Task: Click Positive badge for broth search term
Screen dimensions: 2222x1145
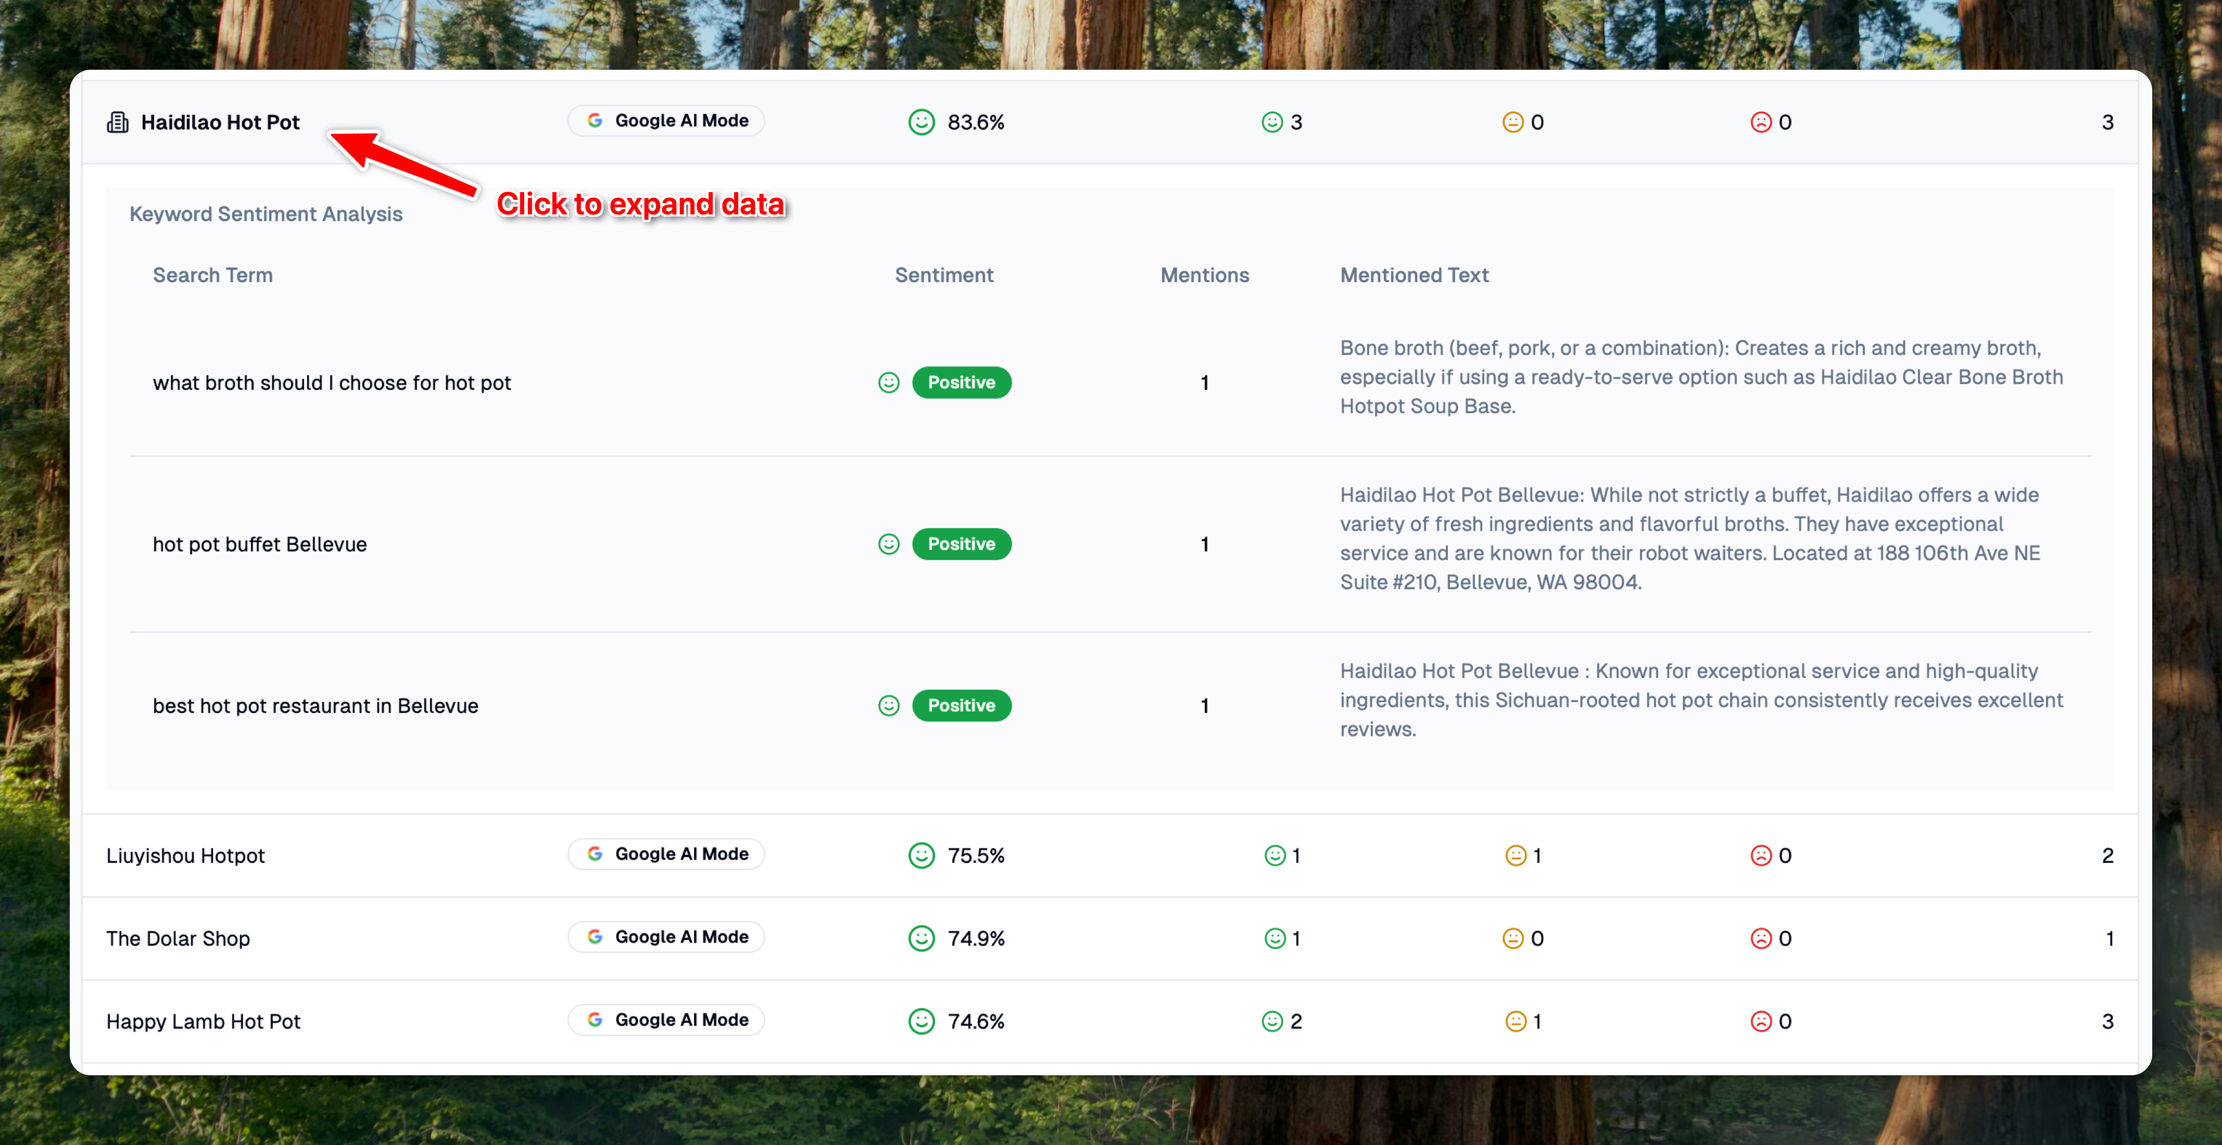Action: coord(961,382)
